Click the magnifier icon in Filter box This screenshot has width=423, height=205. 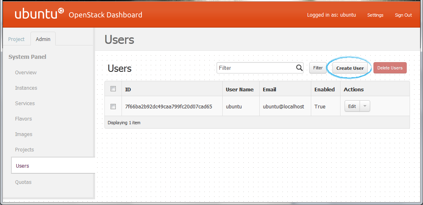299,68
